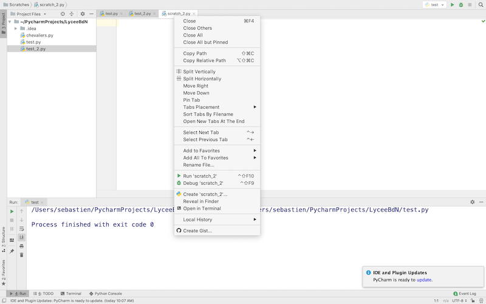
Task: Collapse the LyceeBdN project root
Action: click(10, 22)
